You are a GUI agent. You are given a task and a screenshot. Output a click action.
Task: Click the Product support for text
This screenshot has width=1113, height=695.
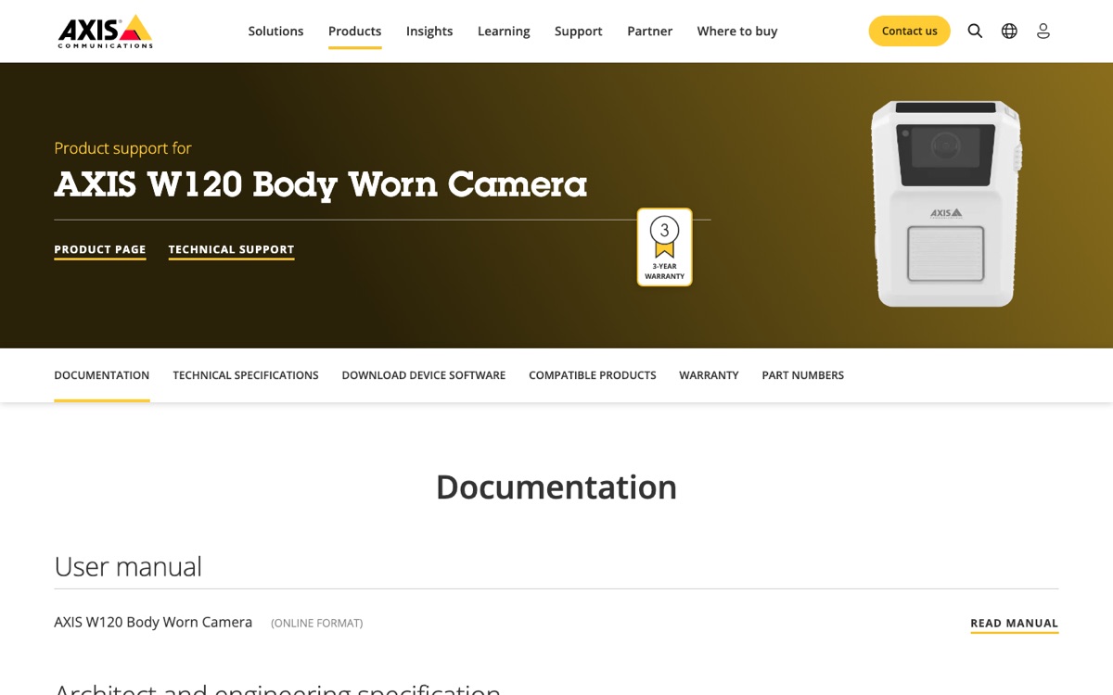tap(122, 147)
